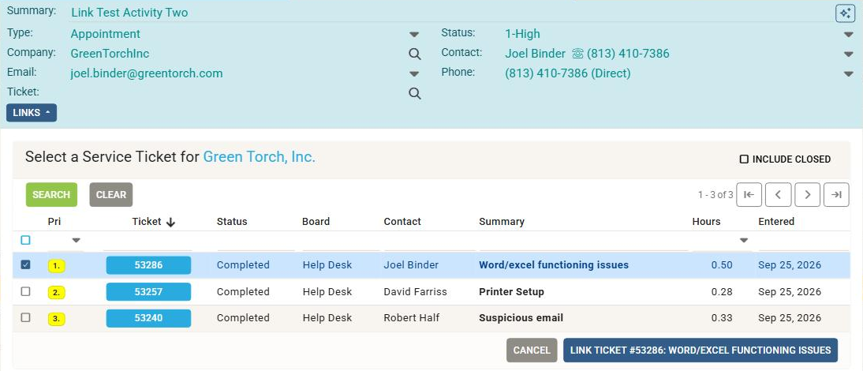Click the Ticket filter input field
The width and height of the screenshot is (863, 371).
point(148,242)
